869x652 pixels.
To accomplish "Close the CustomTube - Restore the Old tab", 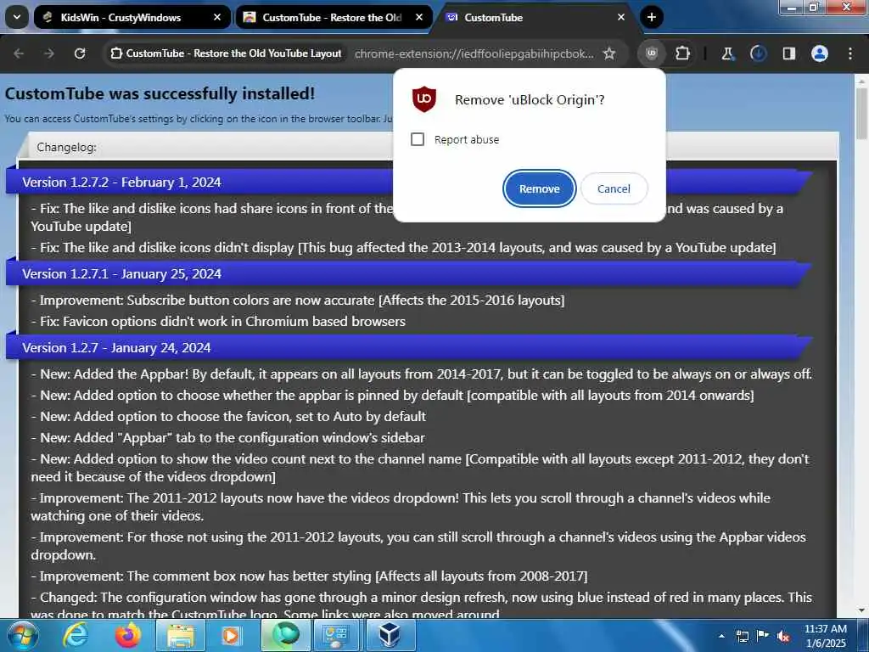I will [419, 17].
